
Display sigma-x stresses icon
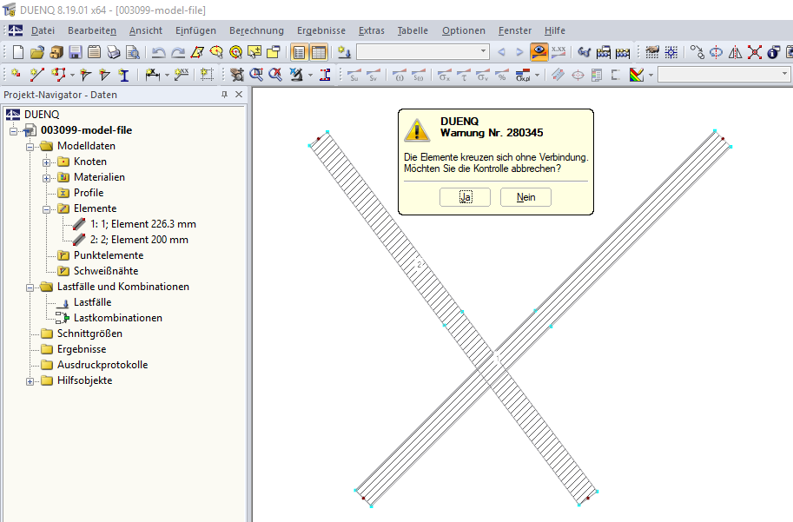(x=445, y=75)
